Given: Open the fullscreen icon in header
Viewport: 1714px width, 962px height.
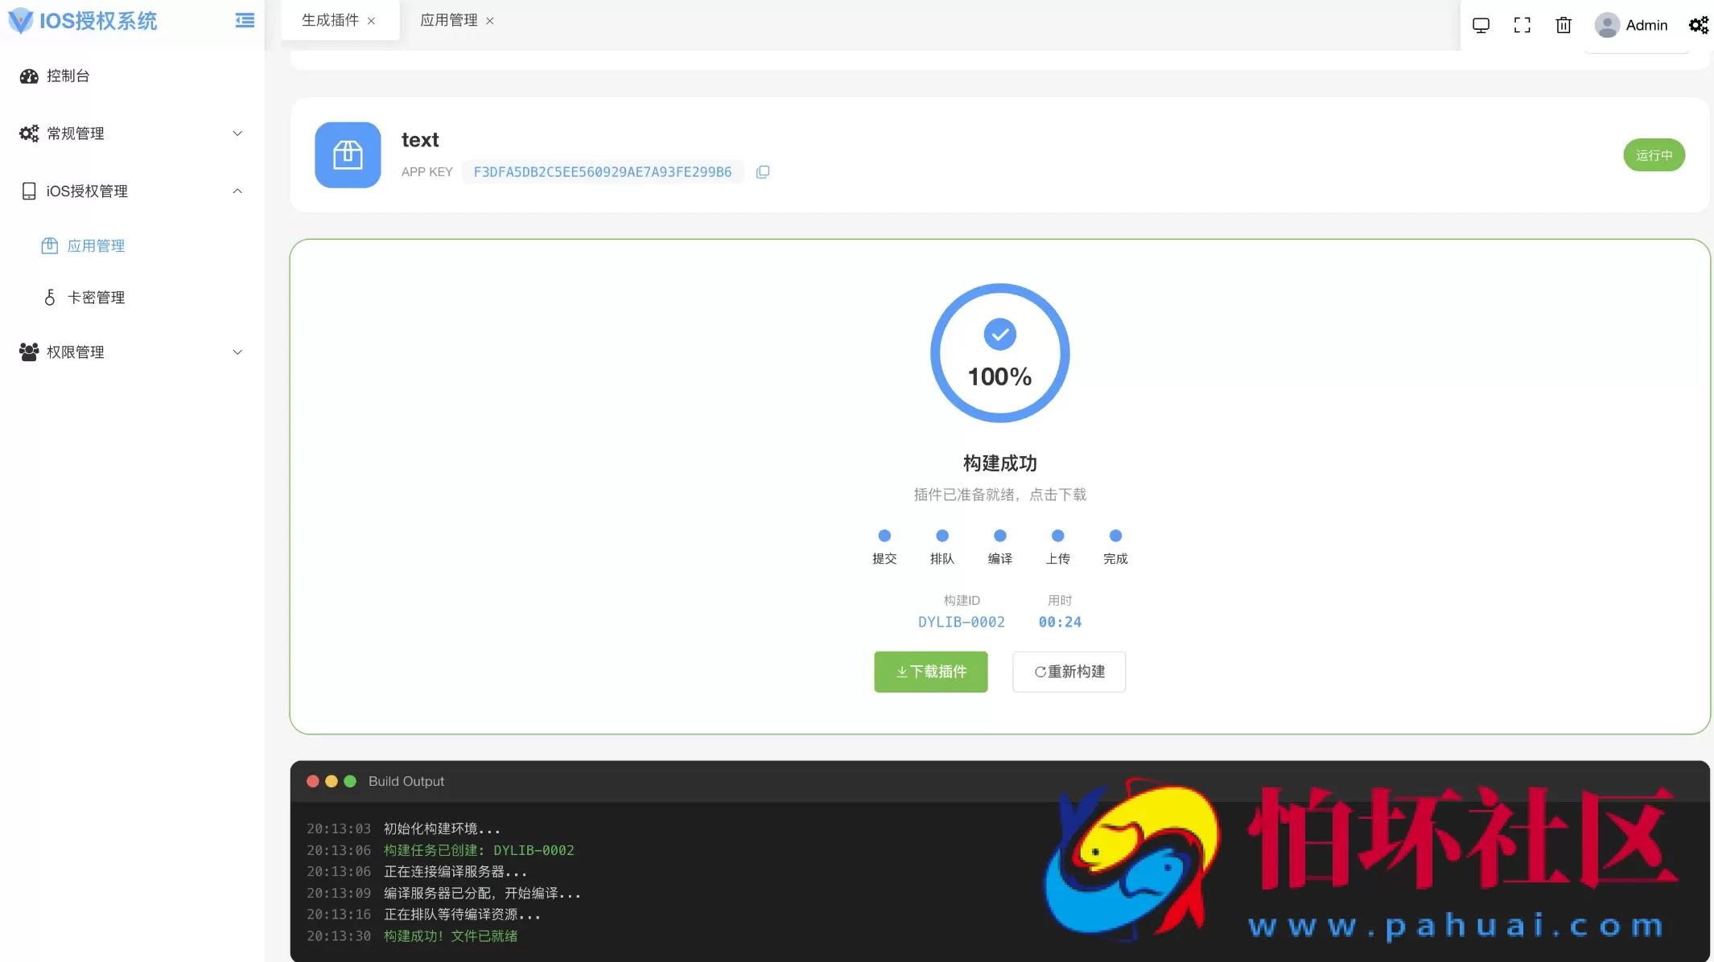Looking at the screenshot, I should click(1521, 25).
